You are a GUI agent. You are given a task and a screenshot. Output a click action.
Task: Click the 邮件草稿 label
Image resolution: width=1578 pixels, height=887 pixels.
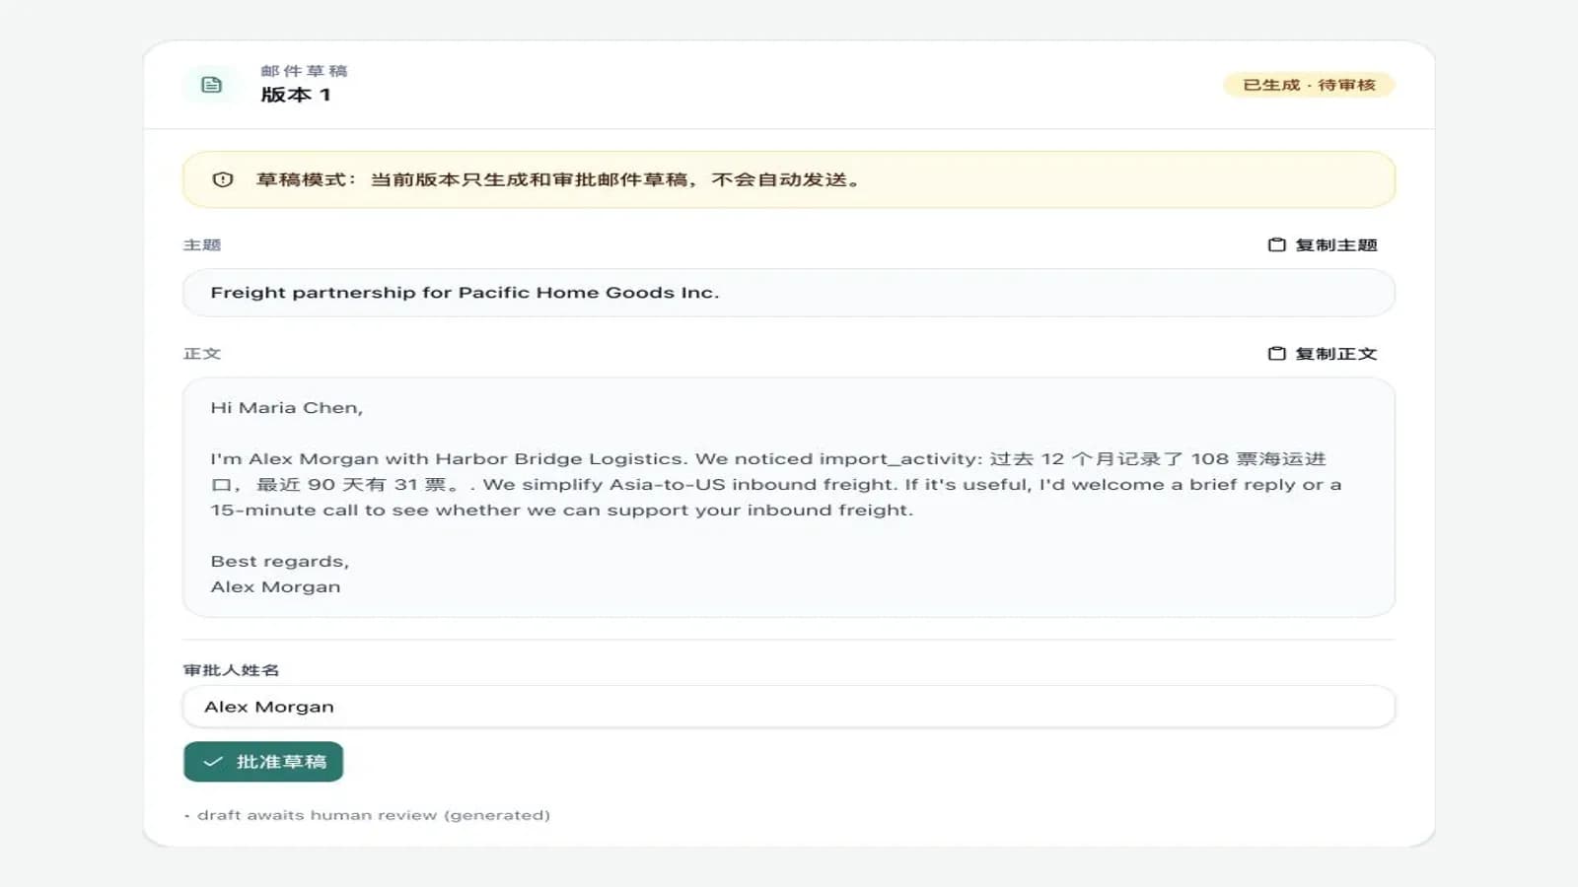(304, 71)
